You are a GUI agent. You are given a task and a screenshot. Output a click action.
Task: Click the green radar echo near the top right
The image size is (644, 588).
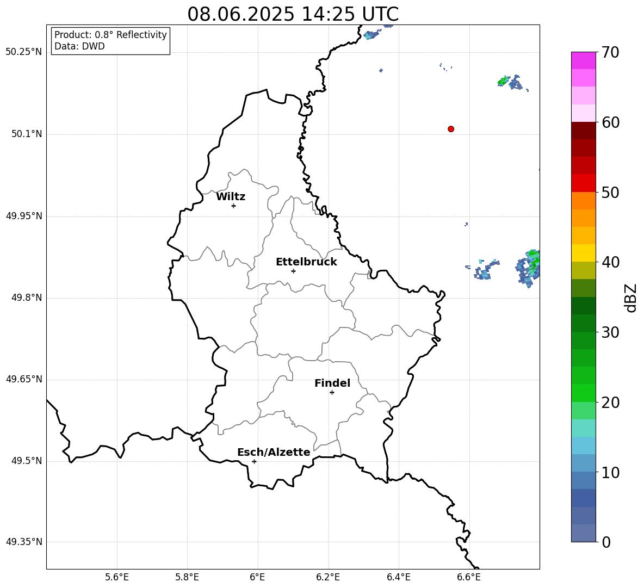(x=503, y=81)
